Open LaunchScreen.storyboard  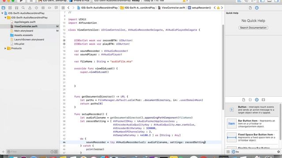(x=29, y=39)
